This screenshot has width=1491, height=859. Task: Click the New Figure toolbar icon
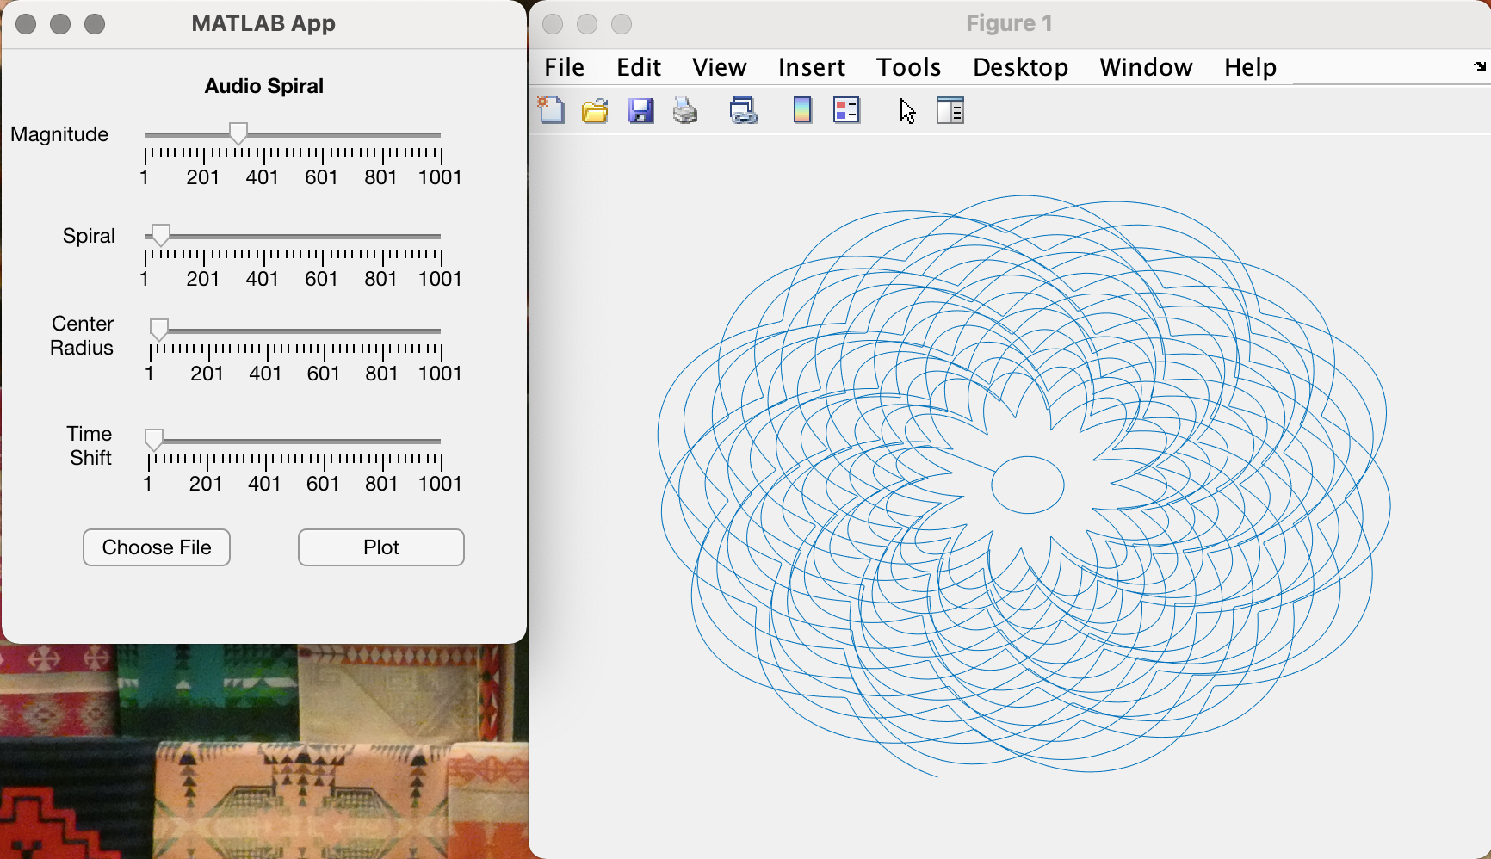coord(551,110)
